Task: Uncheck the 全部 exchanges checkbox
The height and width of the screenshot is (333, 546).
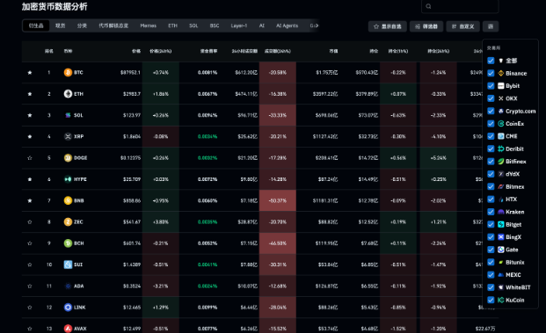Action: 491,61
